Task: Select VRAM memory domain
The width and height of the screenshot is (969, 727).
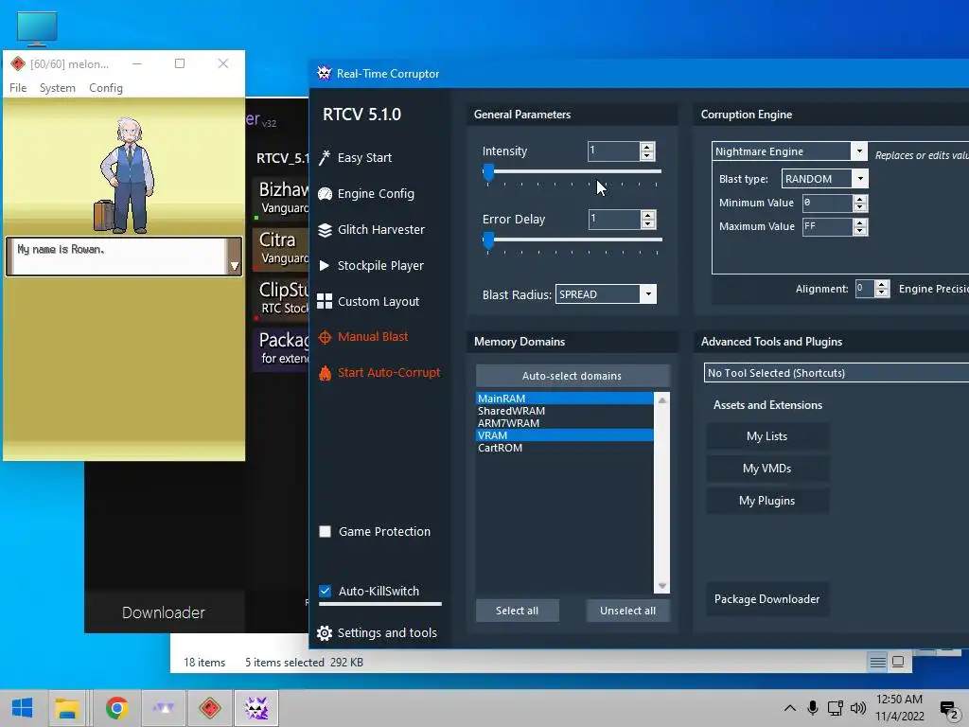Action: 564,435
